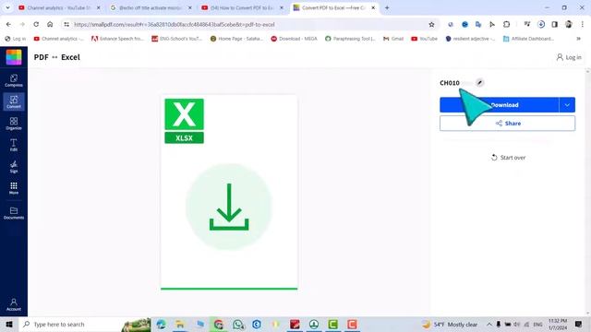Open notification center icon

click(578, 324)
